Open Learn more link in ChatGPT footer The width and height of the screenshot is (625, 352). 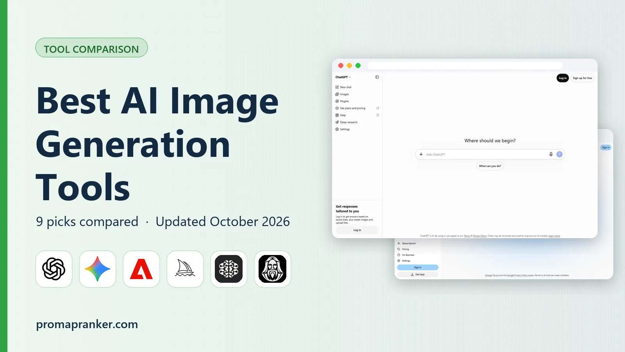point(554,236)
